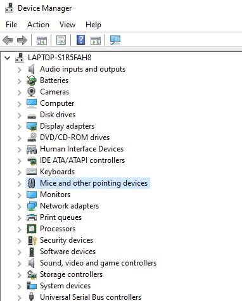Select the Print queues label
The height and width of the screenshot is (301, 242).
(61, 217)
